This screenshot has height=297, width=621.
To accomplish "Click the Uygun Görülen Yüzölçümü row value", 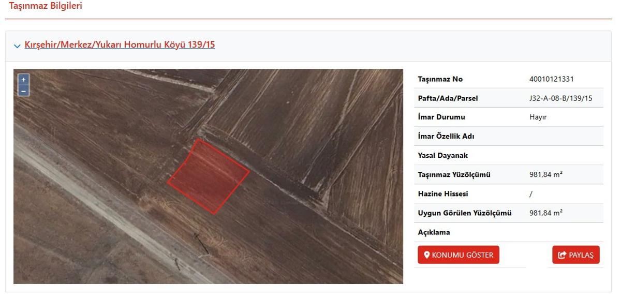I will (546, 213).
